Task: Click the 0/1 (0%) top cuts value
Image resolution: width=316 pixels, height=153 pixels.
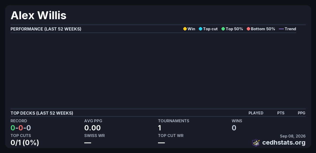Action: click(x=25, y=143)
